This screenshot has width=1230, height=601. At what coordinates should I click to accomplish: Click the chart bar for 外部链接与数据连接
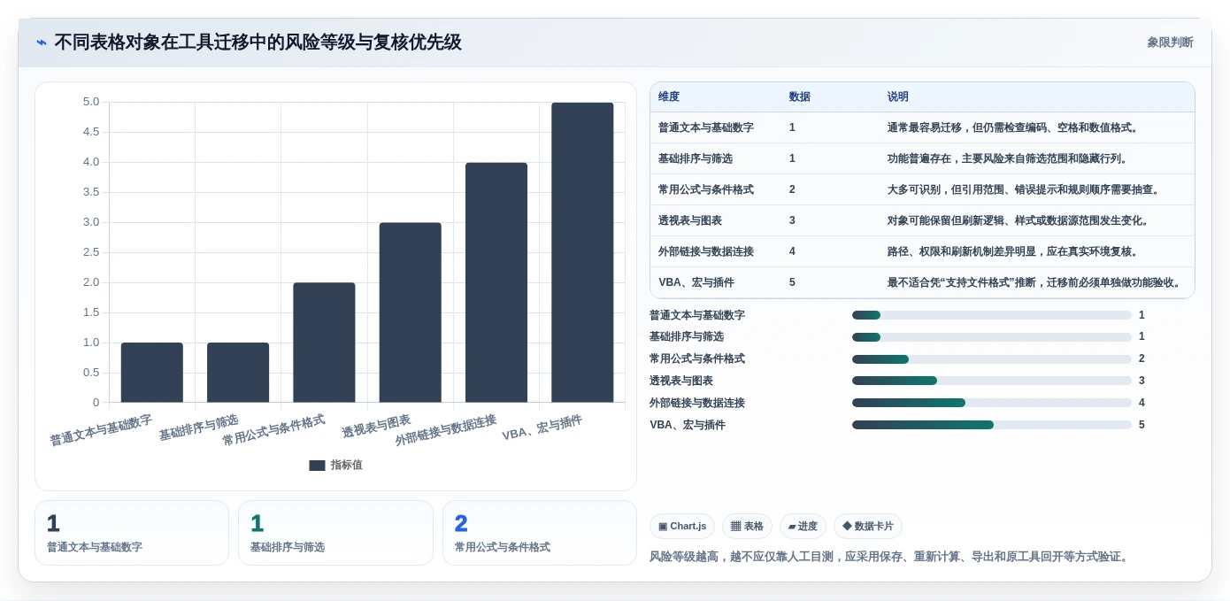pos(496,282)
